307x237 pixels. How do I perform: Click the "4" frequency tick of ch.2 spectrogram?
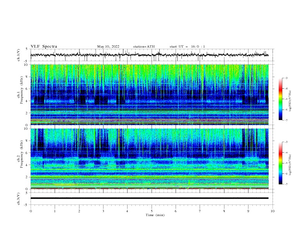(27, 165)
